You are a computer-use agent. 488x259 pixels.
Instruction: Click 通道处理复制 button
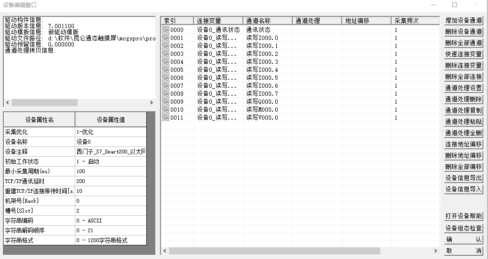click(464, 110)
